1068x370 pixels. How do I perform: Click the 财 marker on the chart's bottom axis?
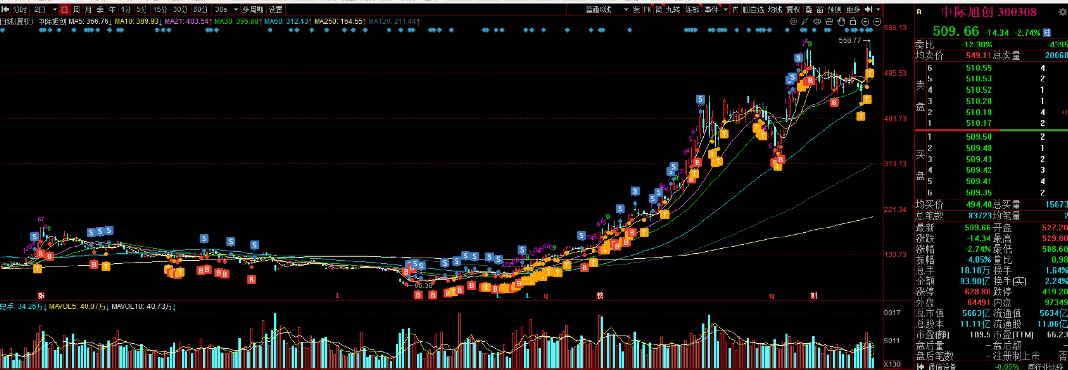814,295
